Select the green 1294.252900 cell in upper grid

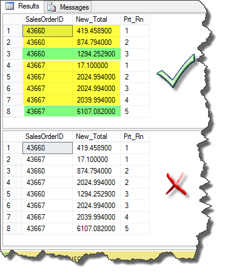(x=96, y=54)
